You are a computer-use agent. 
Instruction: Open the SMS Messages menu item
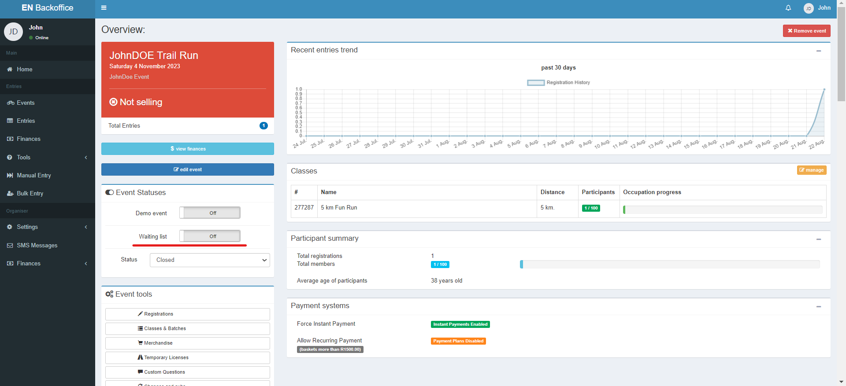tap(48, 245)
